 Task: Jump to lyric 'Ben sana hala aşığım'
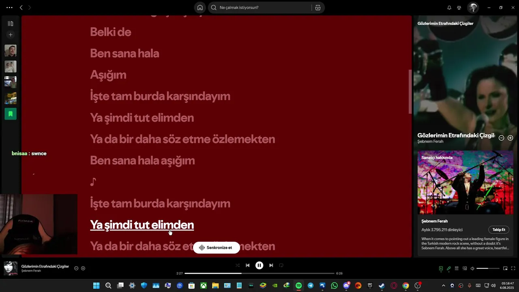click(x=142, y=161)
